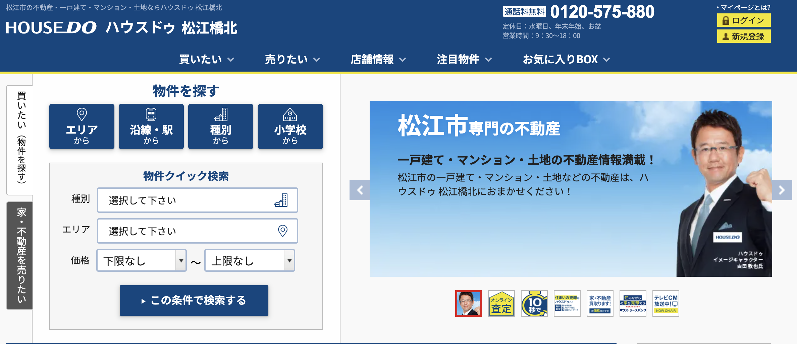Advance to the next carousel slide

(782, 190)
